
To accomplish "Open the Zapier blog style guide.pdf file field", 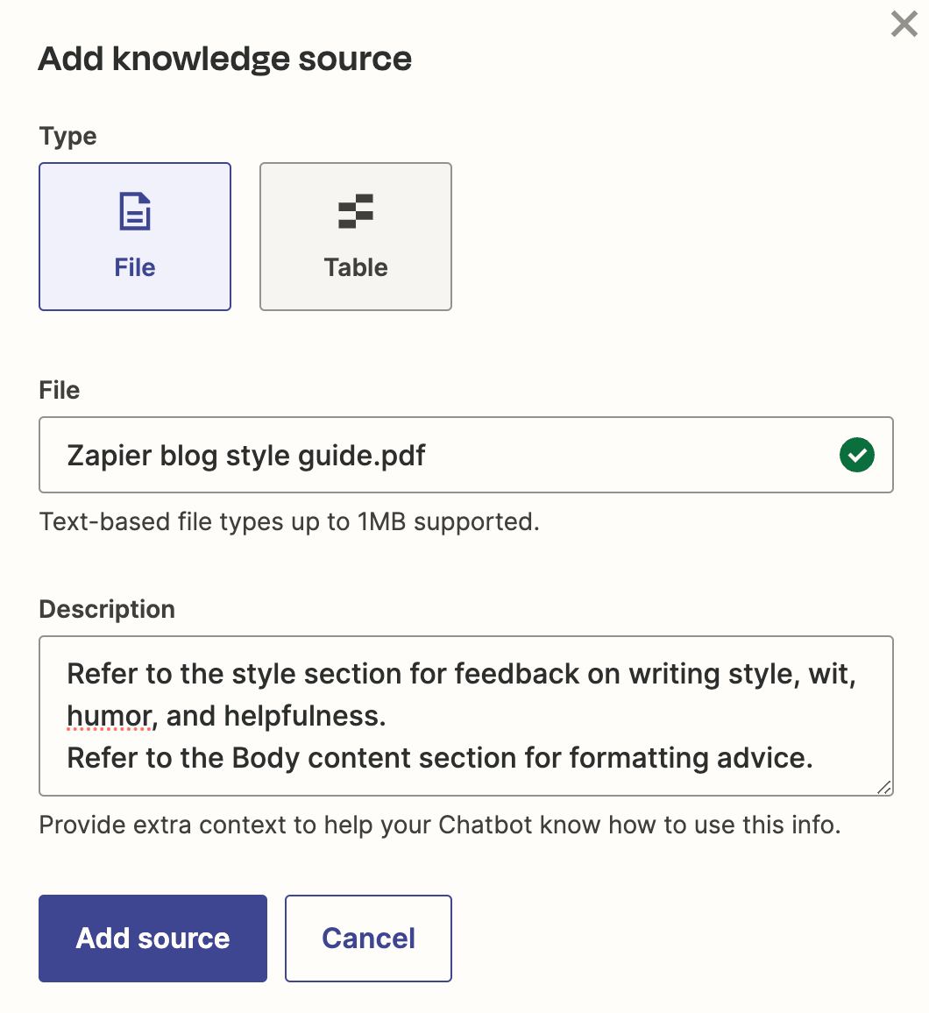I will pyautogui.click(x=438, y=456).
